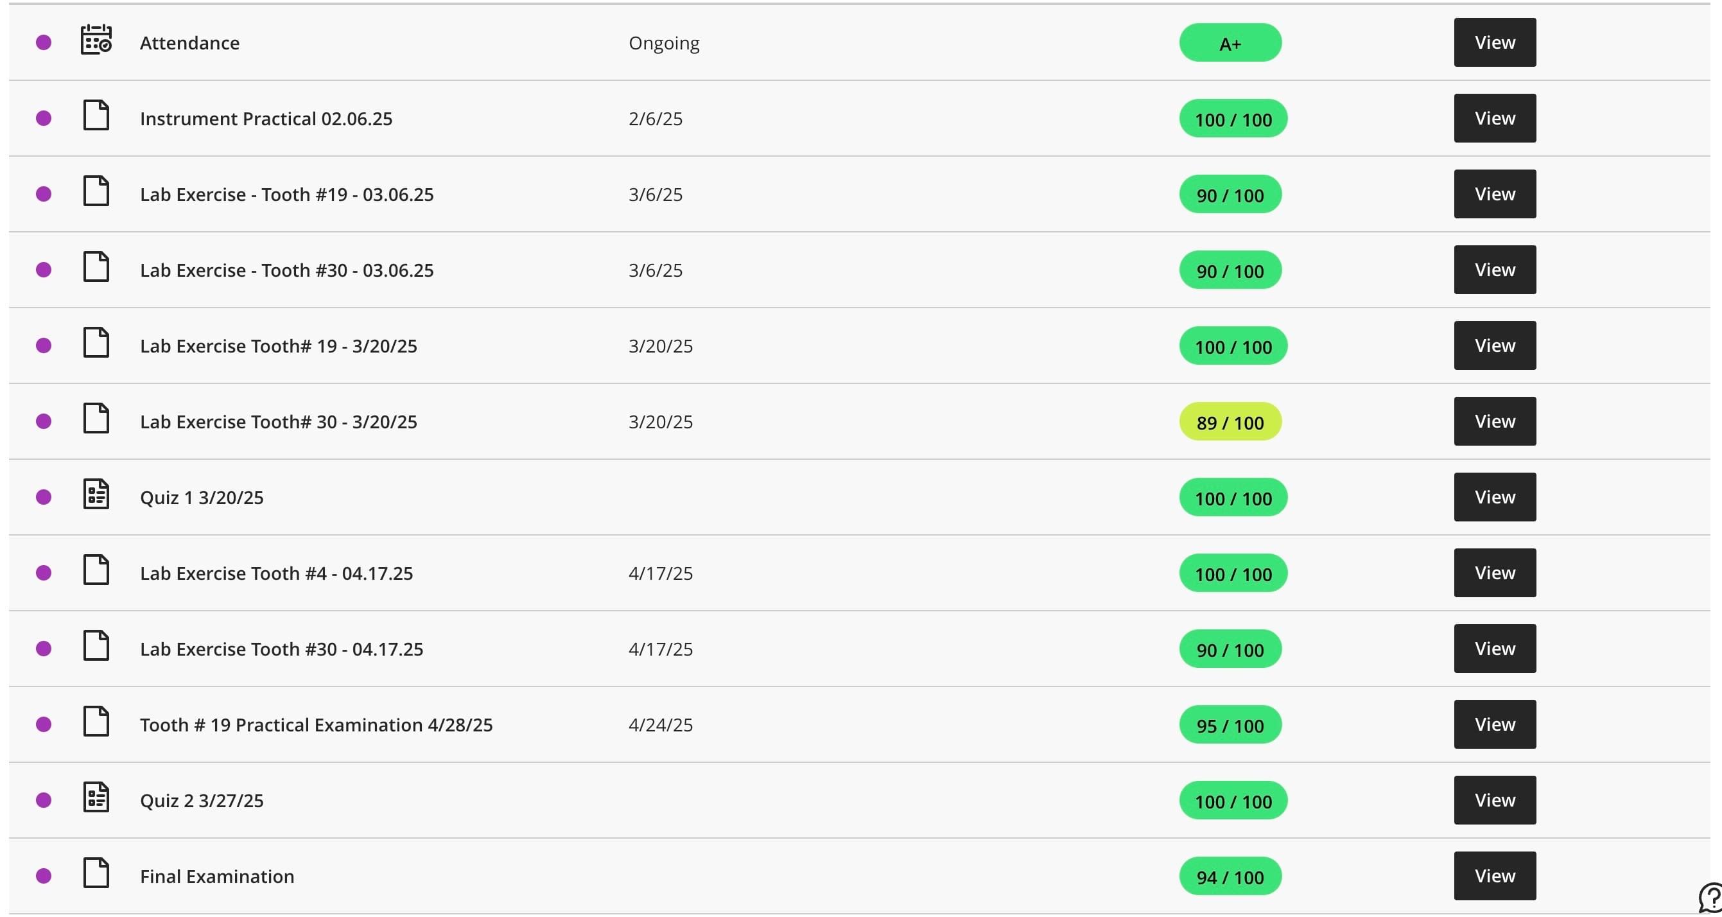Screen dimensions: 1722x917
Task: Click the purple dot beside Attendance
Action: coord(44,43)
